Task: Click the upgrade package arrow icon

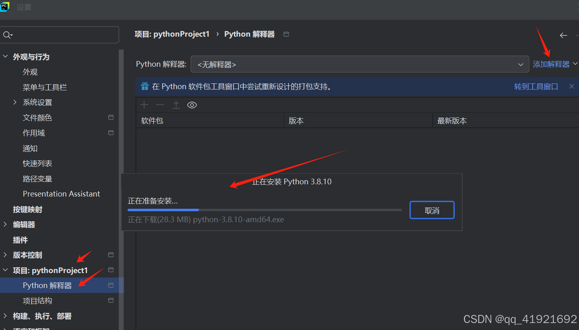Action: pyautogui.click(x=176, y=105)
